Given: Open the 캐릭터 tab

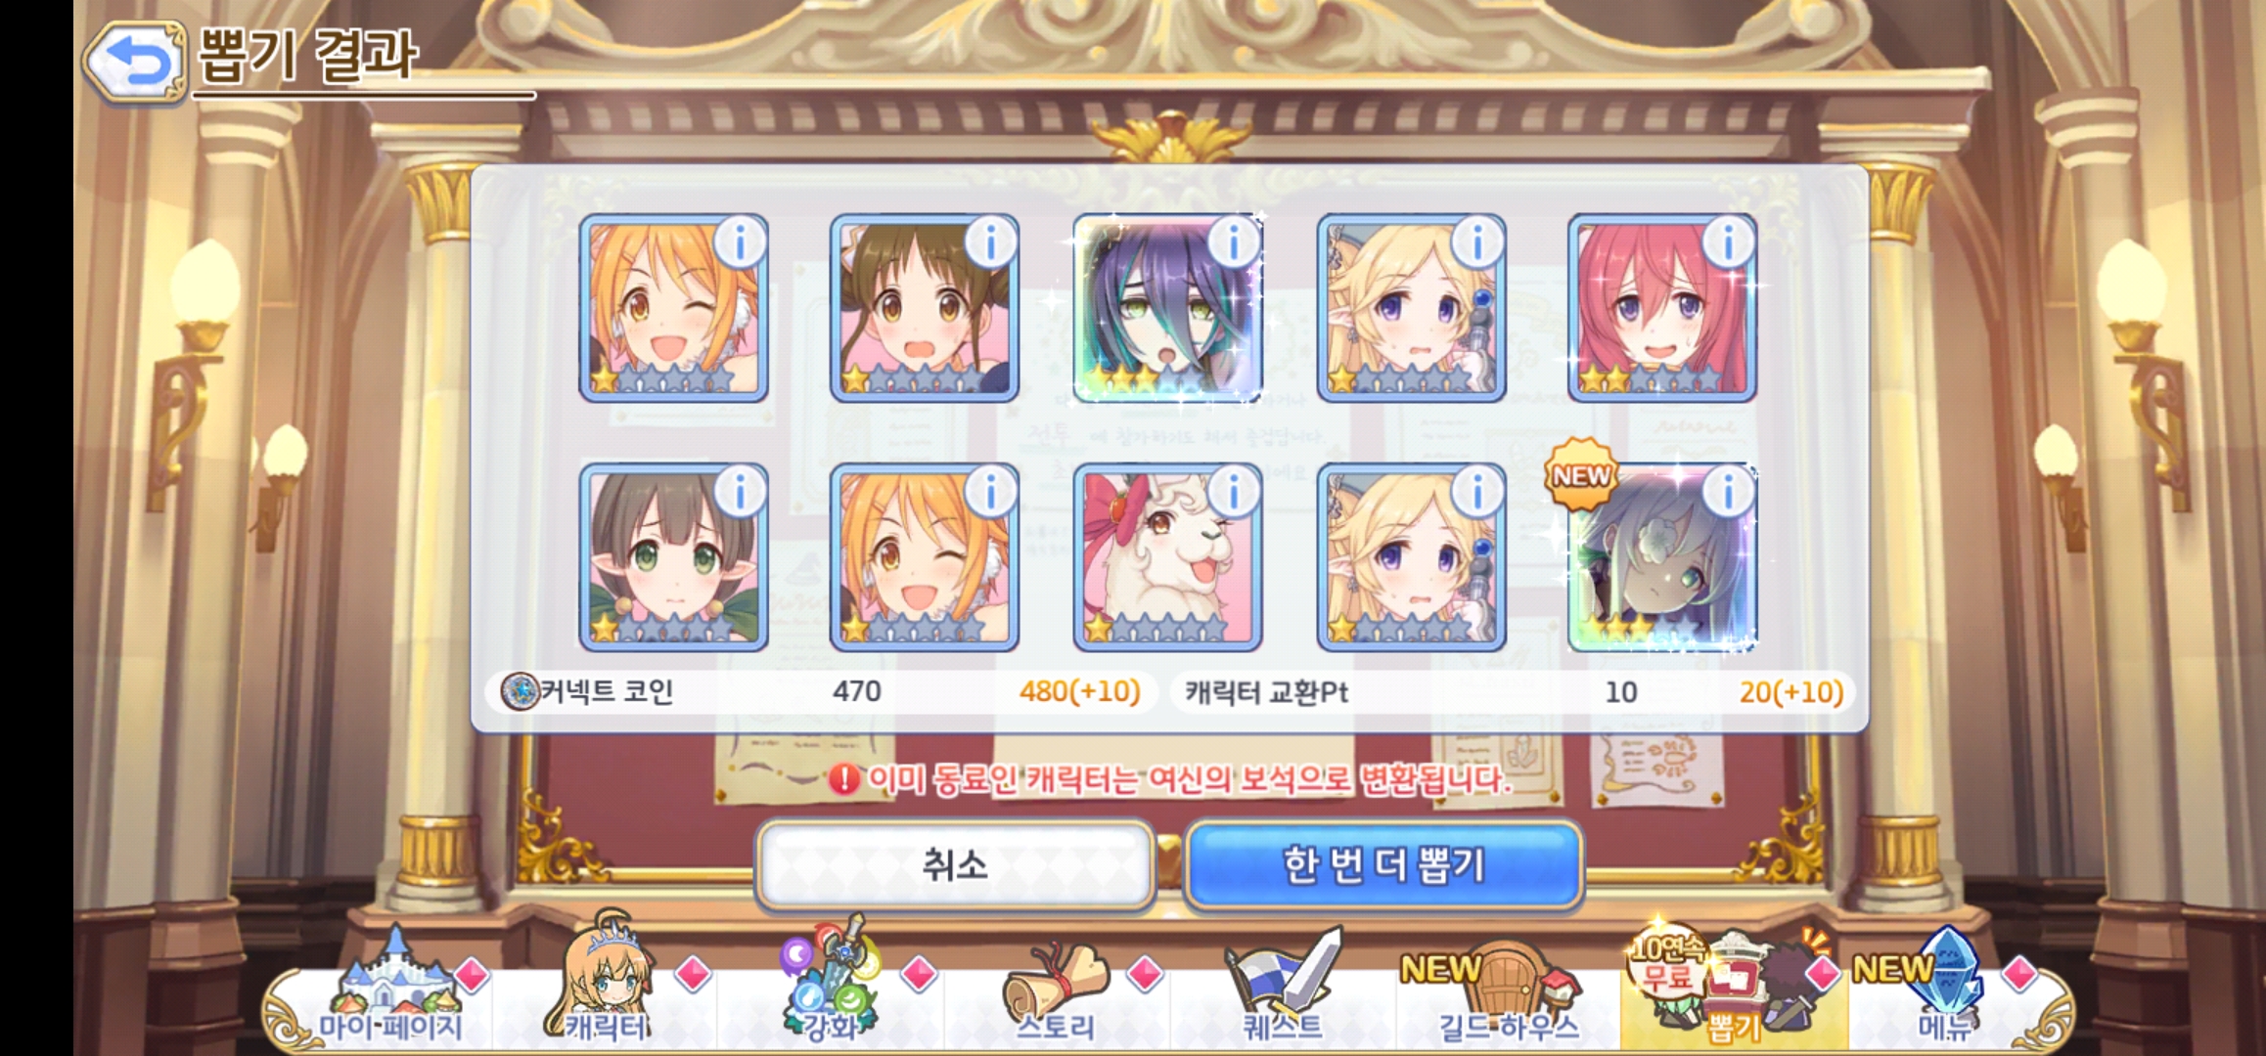Looking at the screenshot, I should pos(607,978).
